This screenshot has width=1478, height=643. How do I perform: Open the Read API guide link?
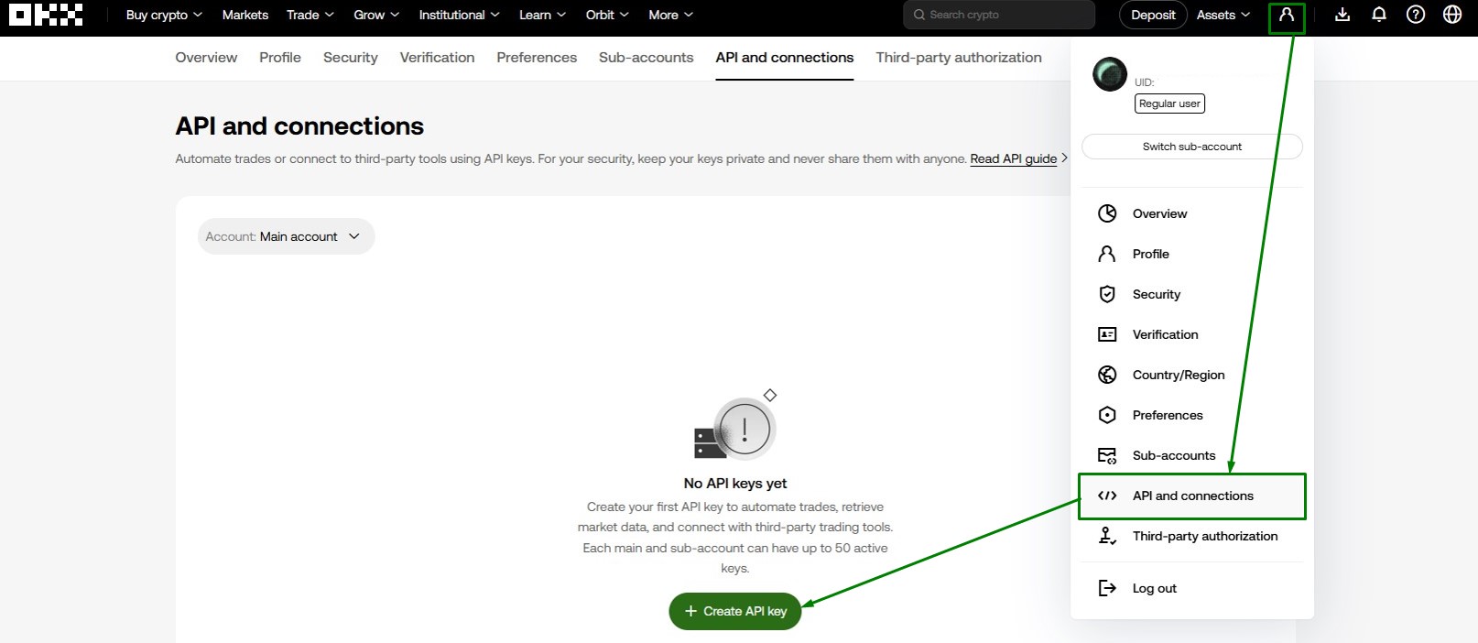pyautogui.click(x=1014, y=158)
